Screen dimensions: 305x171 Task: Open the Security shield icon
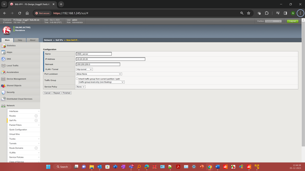point(3,92)
